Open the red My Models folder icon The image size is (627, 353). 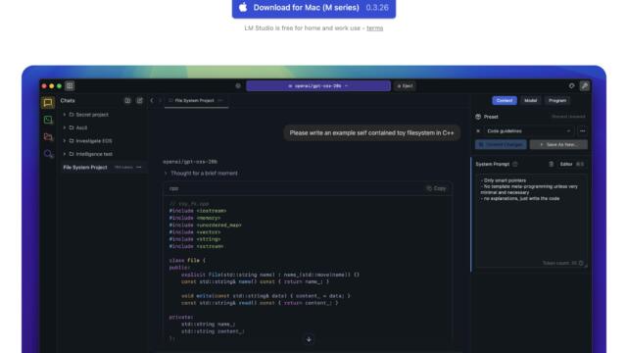coord(48,137)
